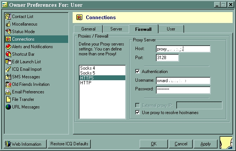Viewport: 236px width, 151px height.
Task: Switch to the Server tab
Action: pos(116,29)
